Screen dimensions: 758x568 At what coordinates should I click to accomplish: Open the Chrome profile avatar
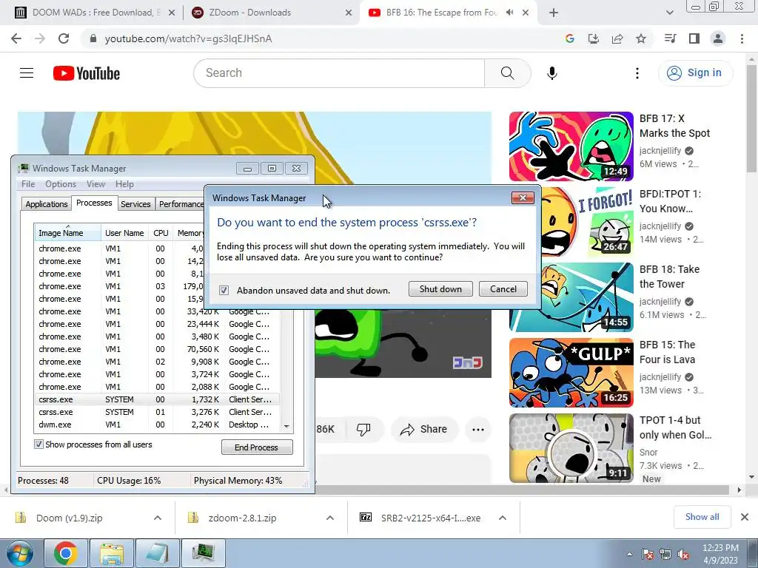[718, 38]
